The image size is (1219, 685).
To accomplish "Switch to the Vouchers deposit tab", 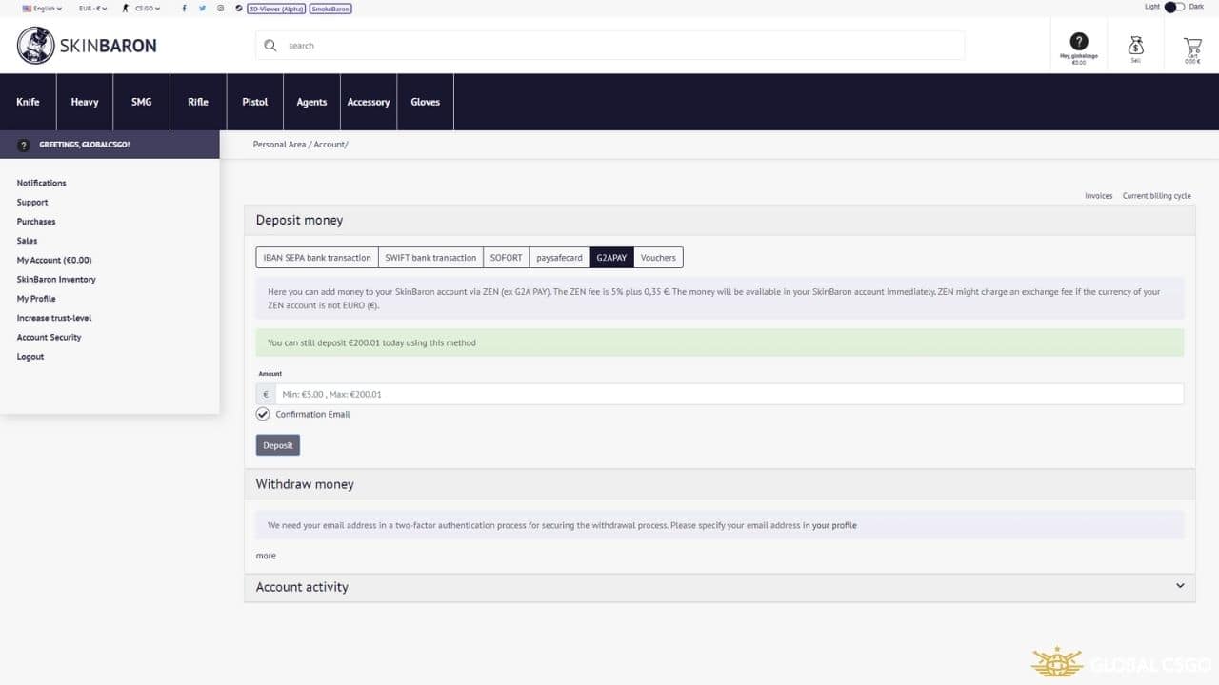I will coord(658,258).
